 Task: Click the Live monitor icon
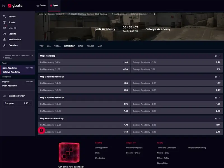(x=4, y=28)
